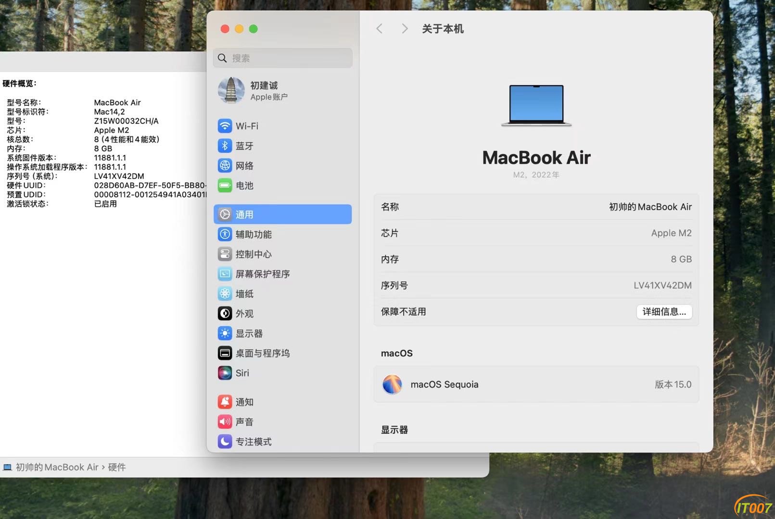
Task: Click the chip value Apple M2
Action: (x=672, y=233)
